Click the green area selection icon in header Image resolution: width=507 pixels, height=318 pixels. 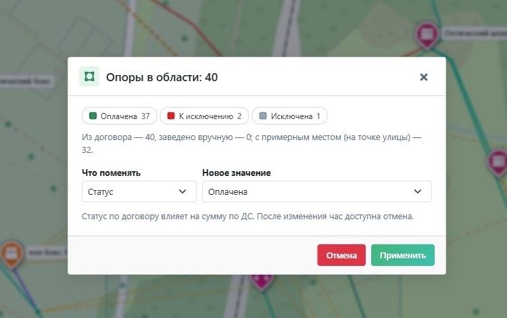point(89,76)
